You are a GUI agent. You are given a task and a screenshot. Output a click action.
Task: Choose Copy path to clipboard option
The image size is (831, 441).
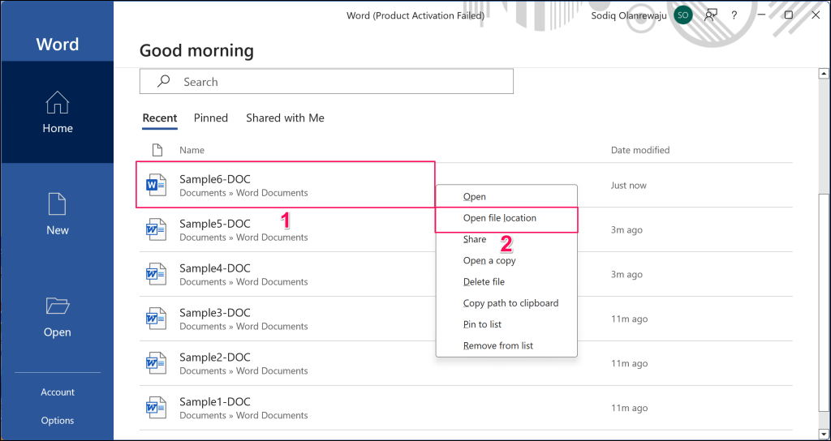pos(510,303)
